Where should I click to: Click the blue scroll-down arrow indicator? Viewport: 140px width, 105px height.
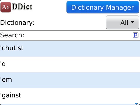[x=136, y=104]
